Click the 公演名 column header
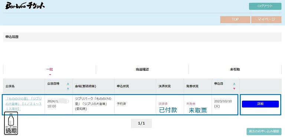Screen dimensions: 285x139 tap(24, 86)
